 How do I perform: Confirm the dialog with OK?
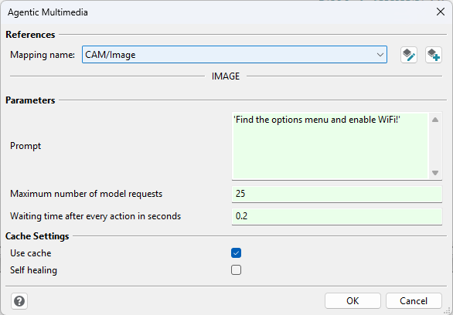click(x=353, y=301)
